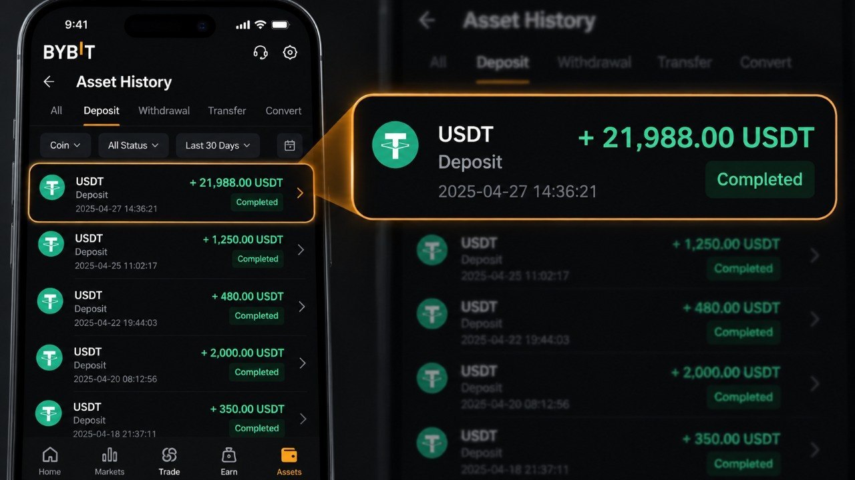Open the 21,988.00 USDT deposit details
The height and width of the screenshot is (480, 855).
pyautogui.click(x=171, y=193)
